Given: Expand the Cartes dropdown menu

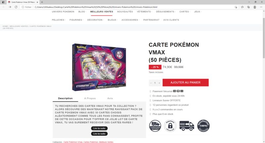Looking at the screenshot, I should coord(185,12).
